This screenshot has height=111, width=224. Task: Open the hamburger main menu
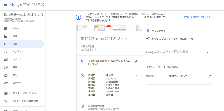point(6,5)
